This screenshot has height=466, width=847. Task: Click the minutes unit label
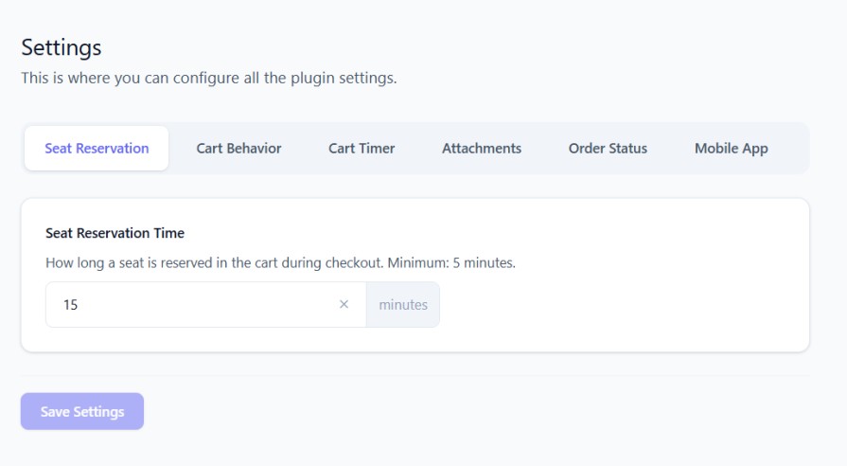point(403,305)
